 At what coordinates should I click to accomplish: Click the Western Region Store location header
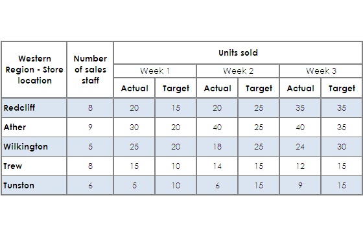point(34,70)
